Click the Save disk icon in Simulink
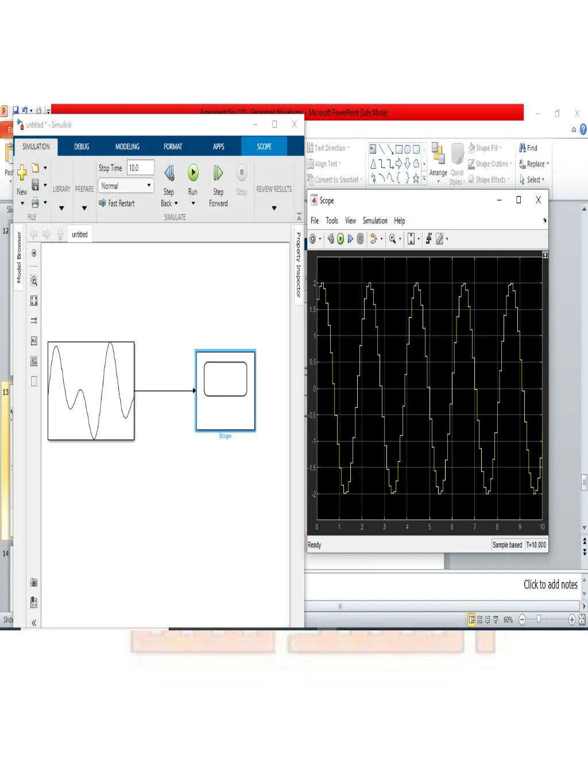Viewport: 588px width, 760px height. click(35, 185)
